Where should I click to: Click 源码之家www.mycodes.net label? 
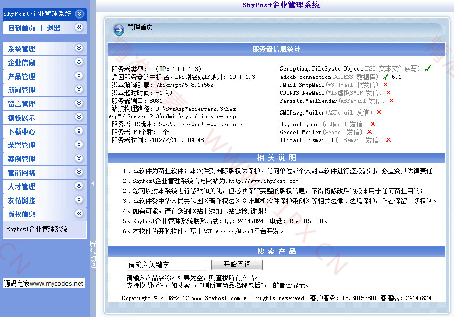click(44, 284)
